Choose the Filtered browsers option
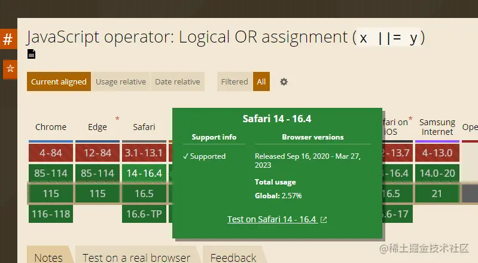The width and height of the screenshot is (478, 263). [235, 81]
